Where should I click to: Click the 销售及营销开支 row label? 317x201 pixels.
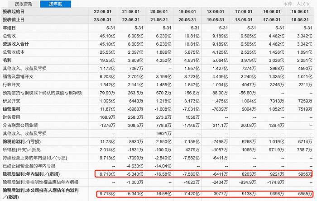tap(18, 77)
